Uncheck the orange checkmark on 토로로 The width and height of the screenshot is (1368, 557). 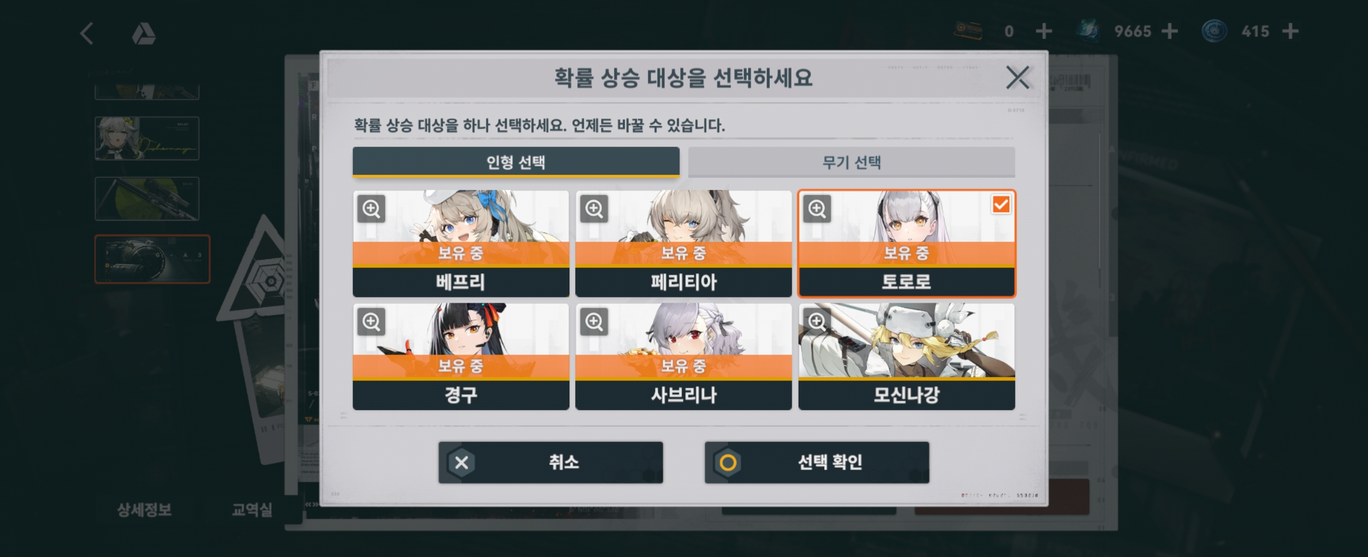coord(1001,204)
